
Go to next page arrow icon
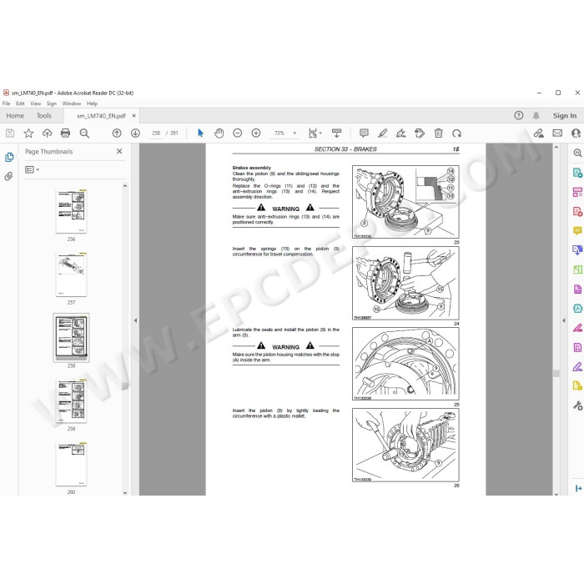point(135,133)
